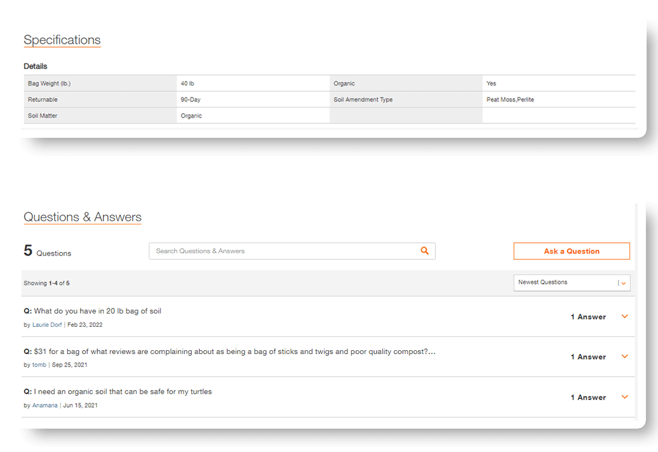Click the Feb 23, 2022 date
The image size is (658, 452).
[85, 325]
